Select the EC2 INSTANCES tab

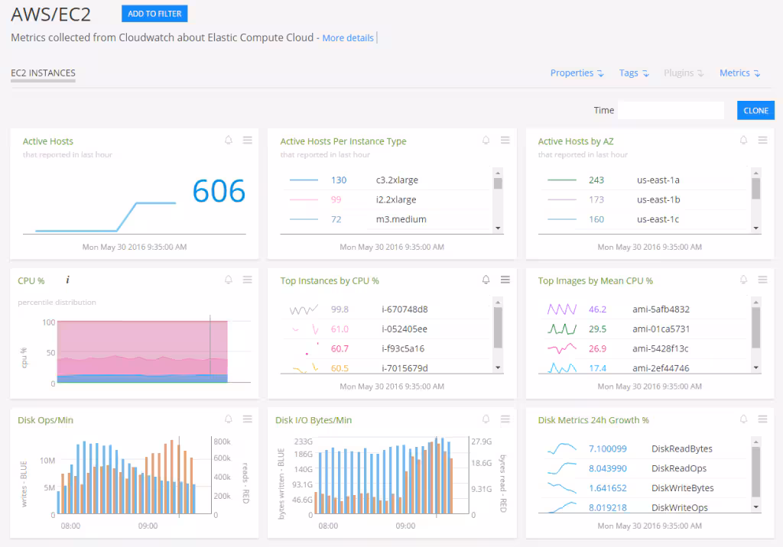[x=43, y=73]
